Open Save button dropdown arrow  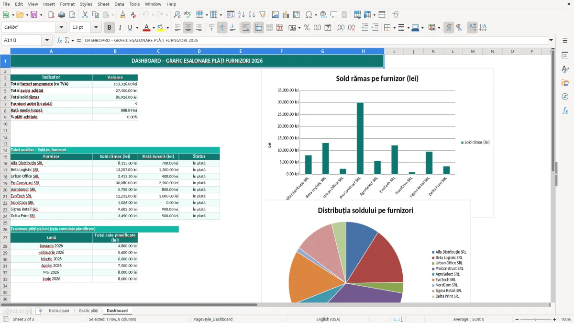pyautogui.click(x=41, y=15)
